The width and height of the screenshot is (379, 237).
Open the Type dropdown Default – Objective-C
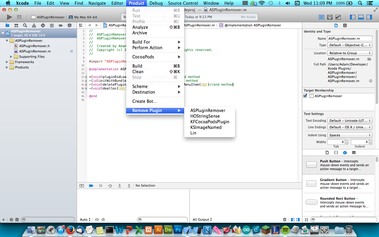pos(350,45)
